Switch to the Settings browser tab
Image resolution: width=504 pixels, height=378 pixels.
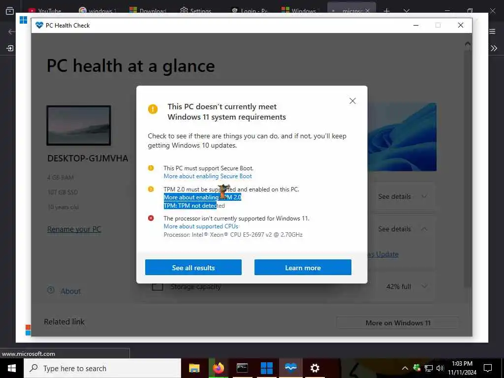[x=196, y=11]
